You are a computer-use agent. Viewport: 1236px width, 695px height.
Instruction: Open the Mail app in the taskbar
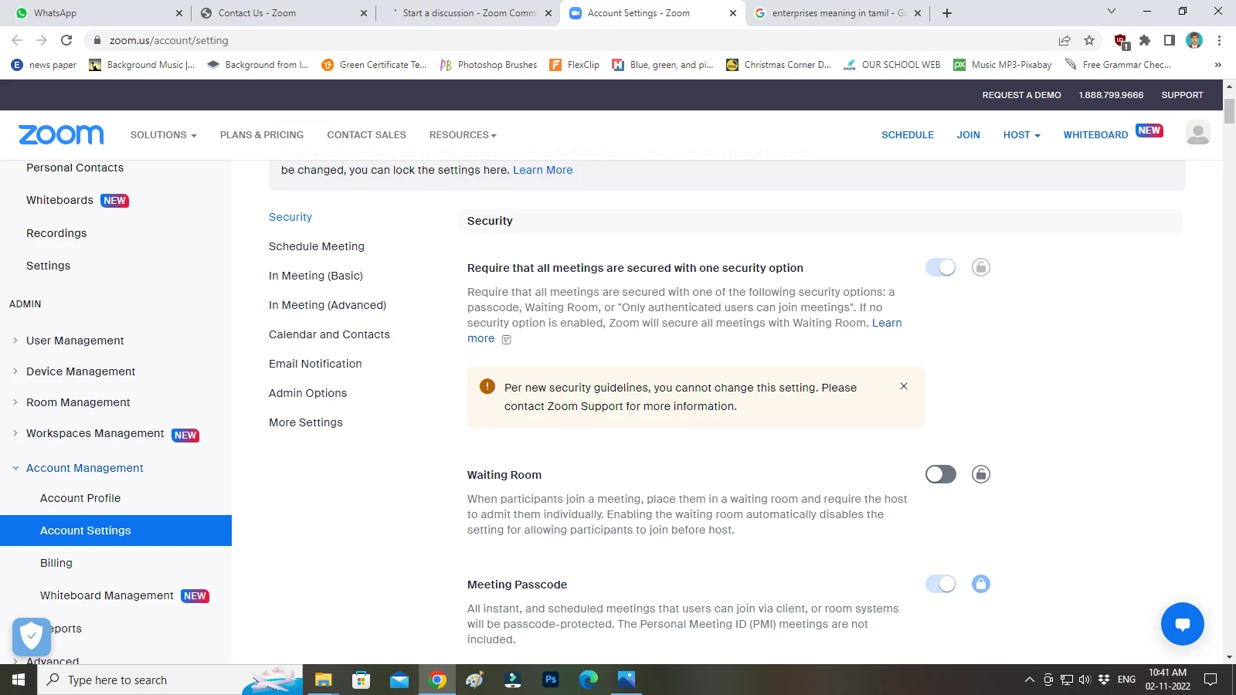(399, 680)
